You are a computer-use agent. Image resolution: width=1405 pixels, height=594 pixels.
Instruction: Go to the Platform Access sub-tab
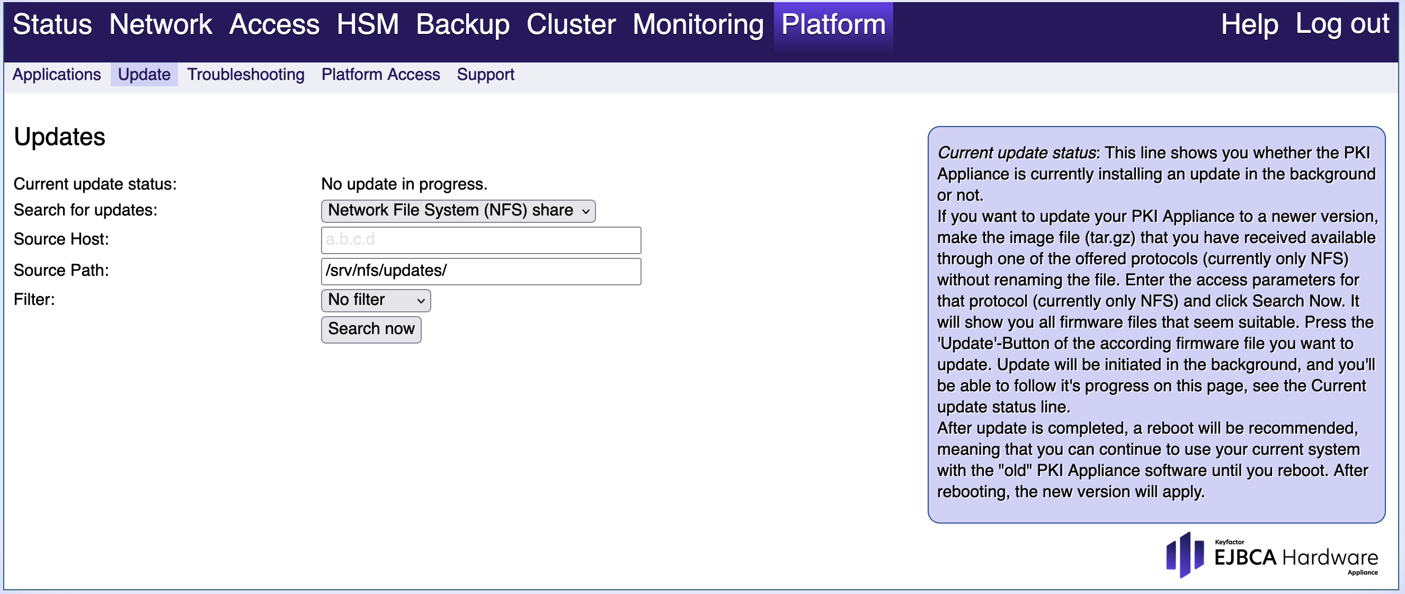[380, 74]
